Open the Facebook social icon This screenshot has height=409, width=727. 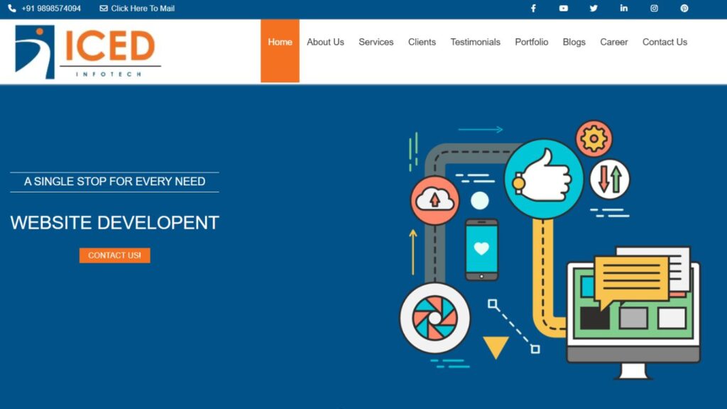(533, 9)
